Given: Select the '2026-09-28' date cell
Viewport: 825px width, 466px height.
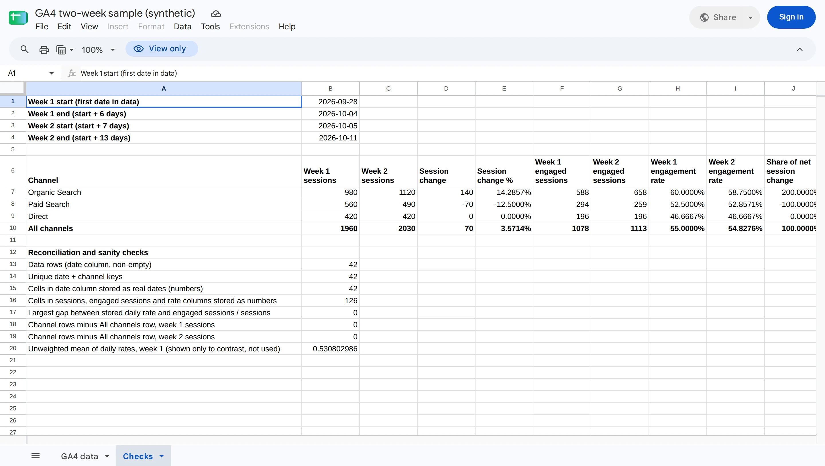Looking at the screenshot, I should (331, 101).
